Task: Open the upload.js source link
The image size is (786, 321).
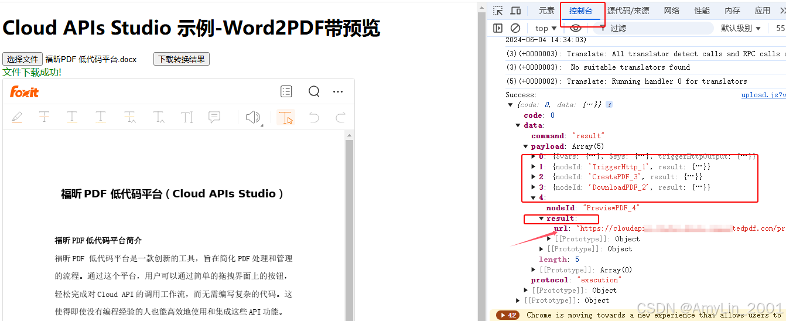Action: (763, 95)
